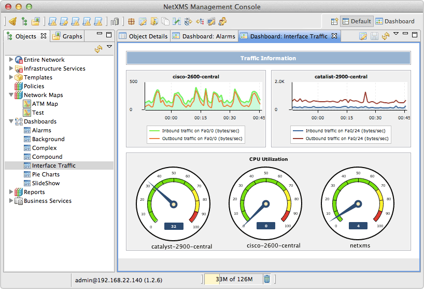Open the user accounts toolbar icon

[222, 21]
